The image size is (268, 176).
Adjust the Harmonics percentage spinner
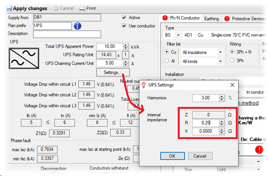221,98
